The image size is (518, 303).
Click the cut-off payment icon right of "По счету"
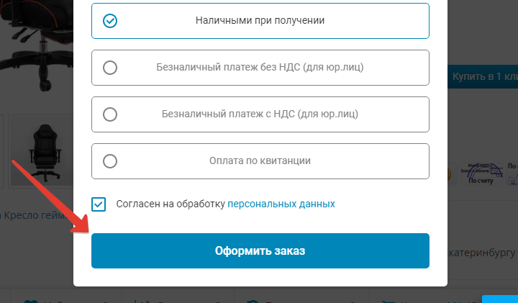(512, 173)
